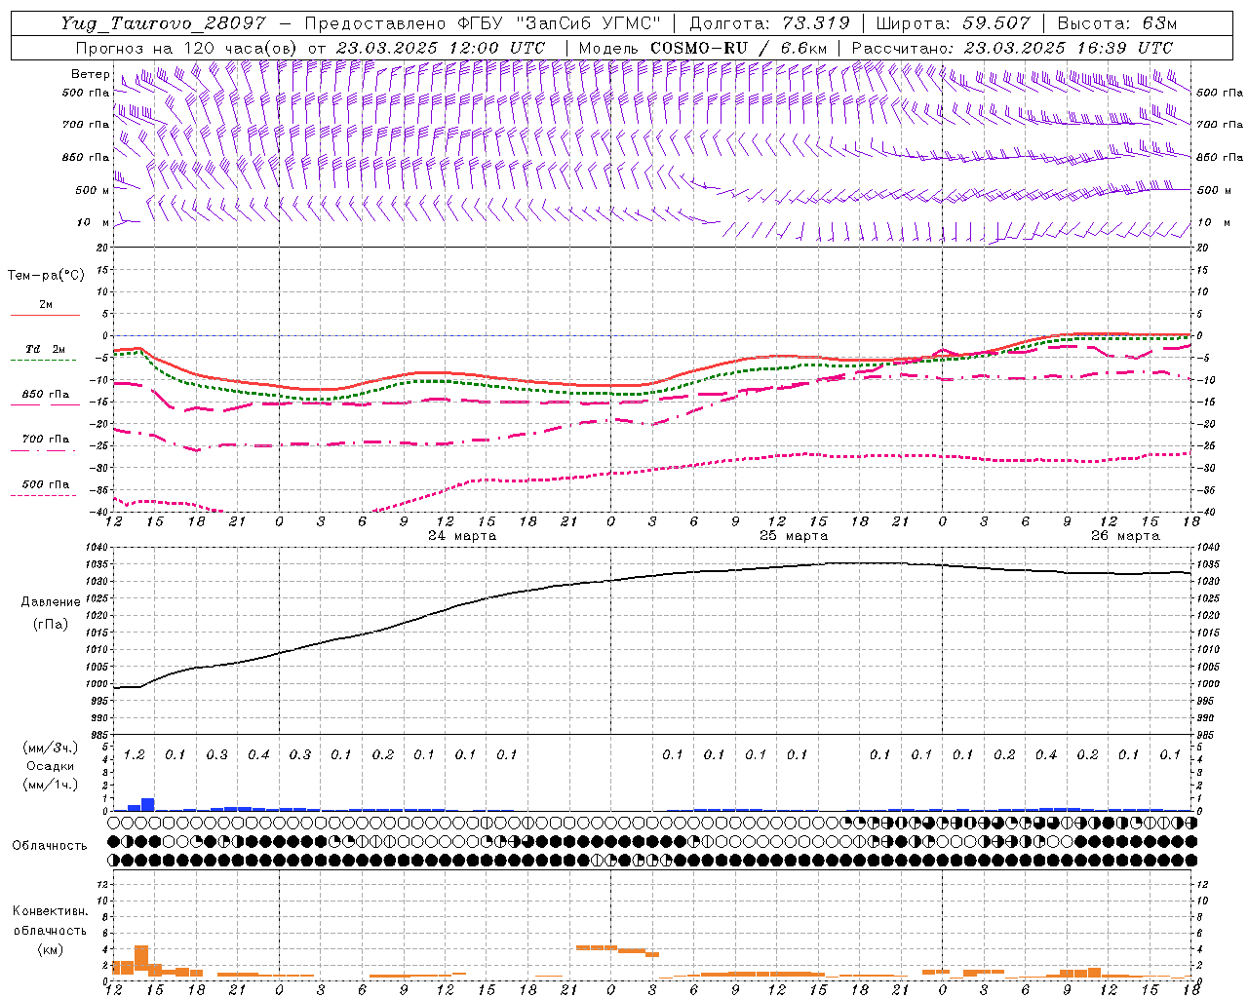The width and height of the screenshot is (1248, 998).
Task: Click the (мм/1ч.) precipitation unit label
Action: click(x=50, y=785)
